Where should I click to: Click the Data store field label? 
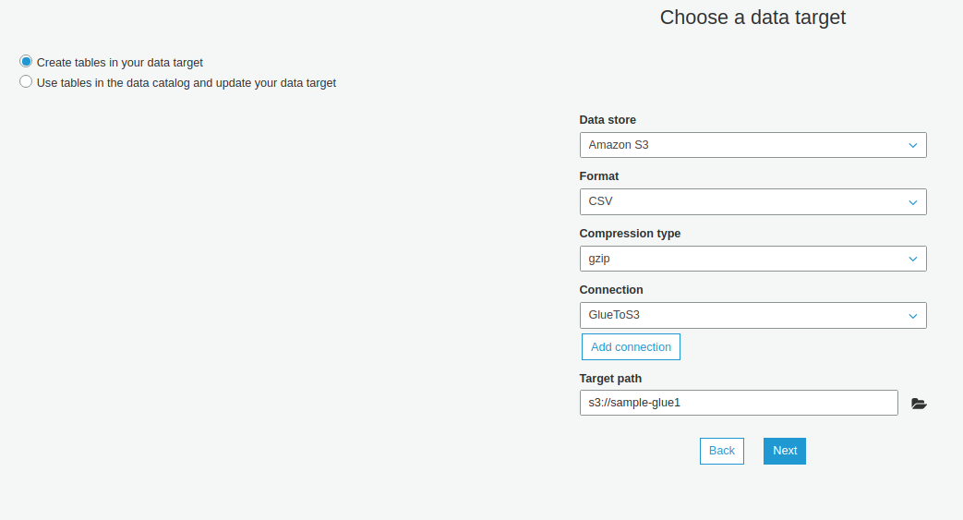coord(608,120)
